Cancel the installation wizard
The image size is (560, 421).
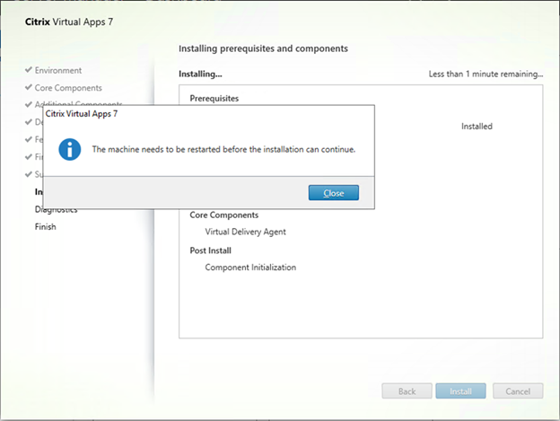click(x=518, y=391)
